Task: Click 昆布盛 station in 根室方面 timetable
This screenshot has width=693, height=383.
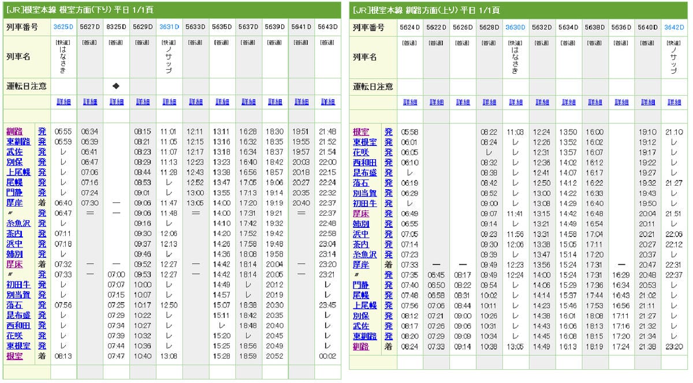Action: 18,316
